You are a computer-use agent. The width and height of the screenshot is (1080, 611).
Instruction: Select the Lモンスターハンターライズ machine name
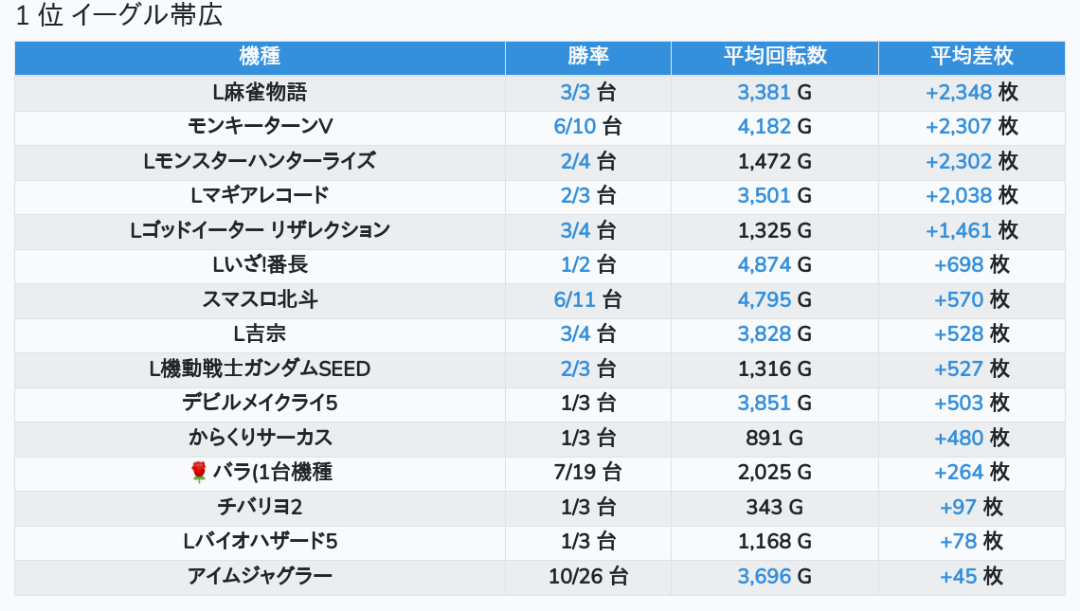pyautogui.click(x=260, y=162)
